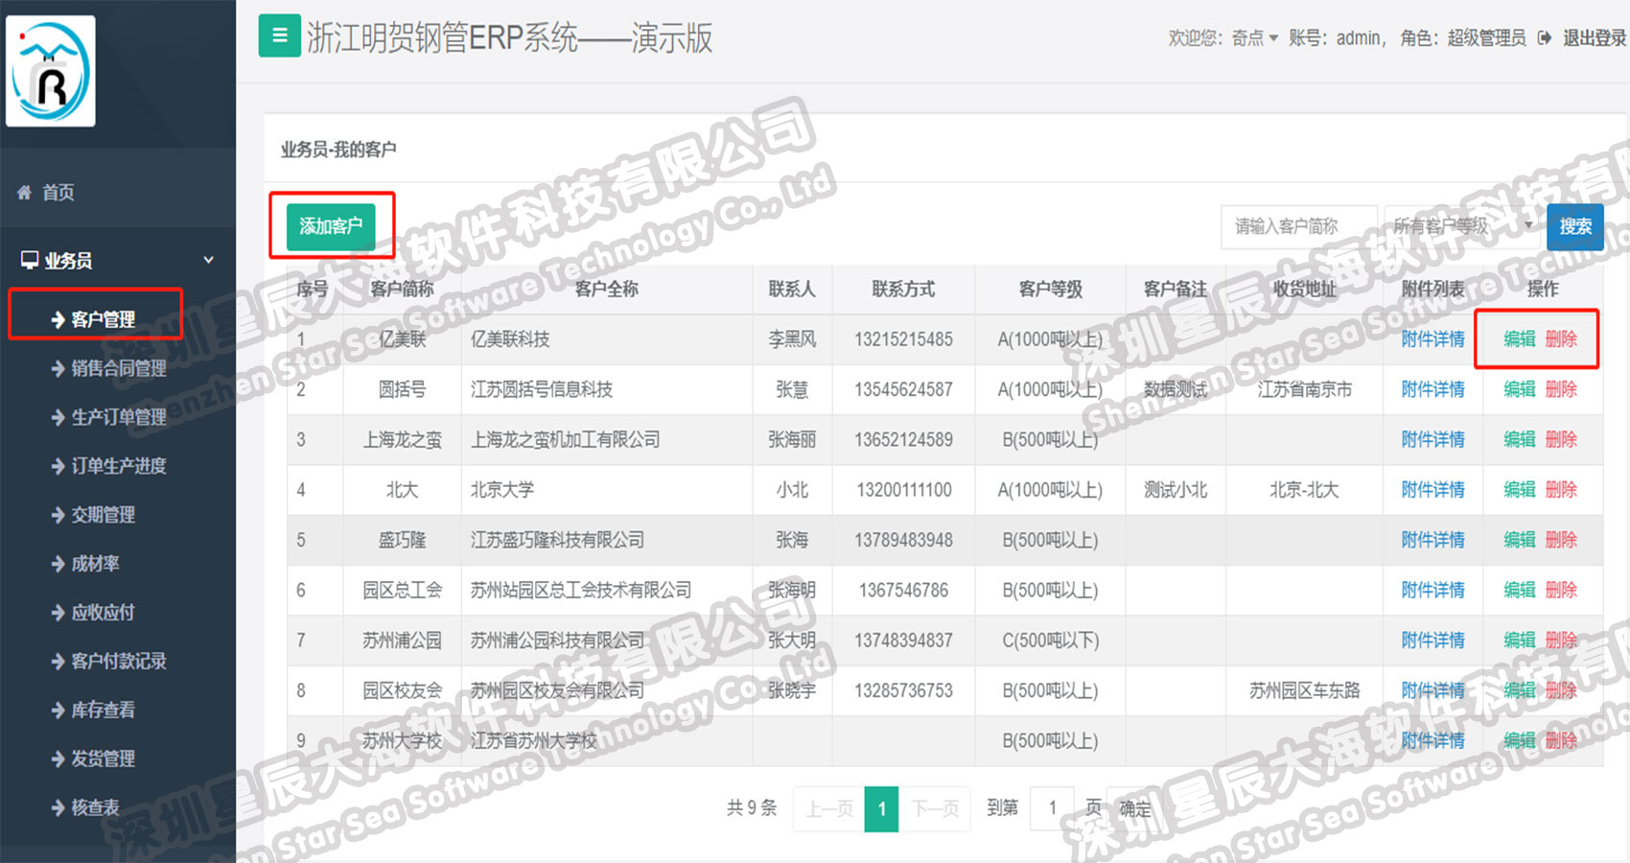The image size is (1630, 863).
Task: Click the page jump number field
Action: coord(1053,808)
